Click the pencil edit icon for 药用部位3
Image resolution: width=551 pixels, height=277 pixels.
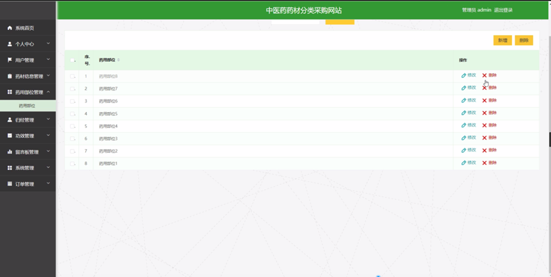click(464, 138)
